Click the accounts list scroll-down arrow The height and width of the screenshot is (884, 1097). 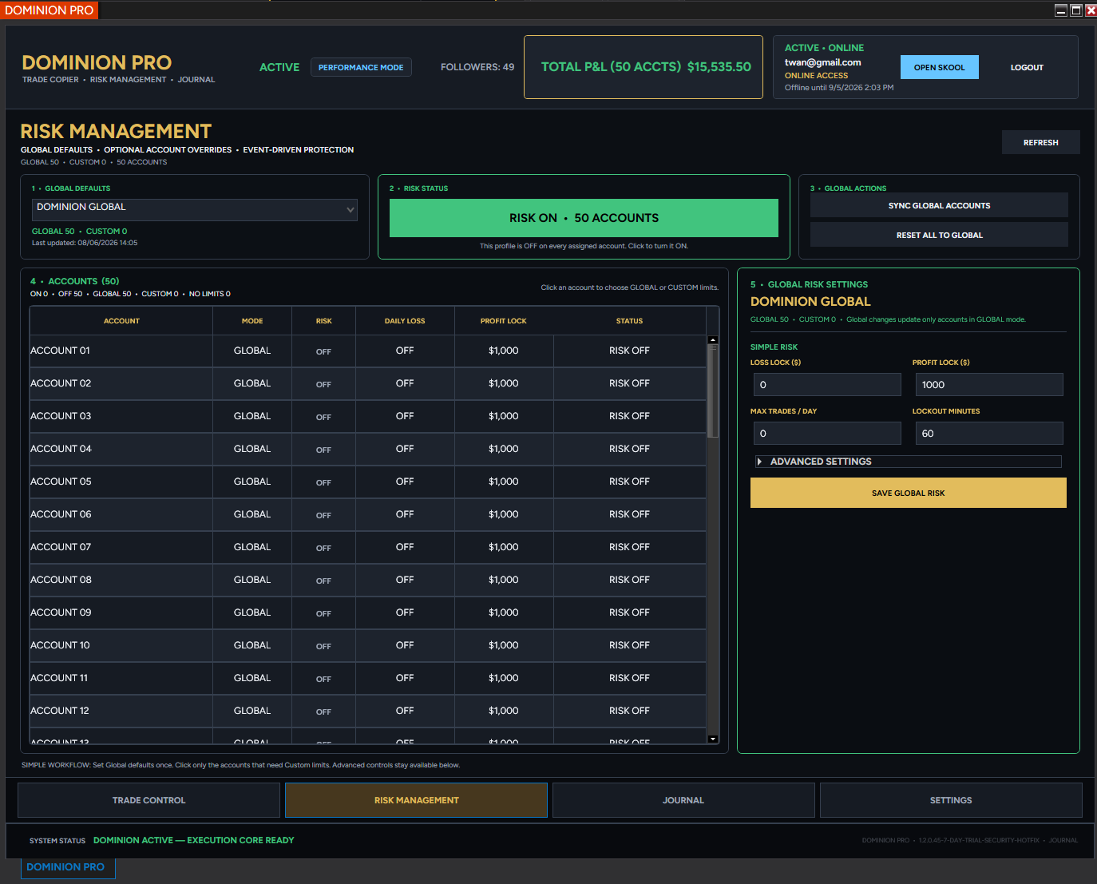713,739
